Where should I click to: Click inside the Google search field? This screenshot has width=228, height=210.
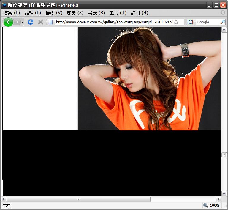tap(208, 22)
